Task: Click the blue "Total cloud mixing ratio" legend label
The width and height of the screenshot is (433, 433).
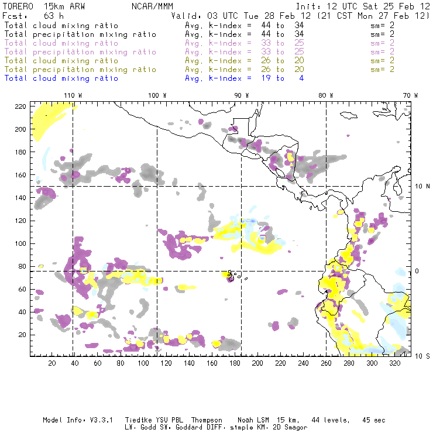Action: pos(61,78)
